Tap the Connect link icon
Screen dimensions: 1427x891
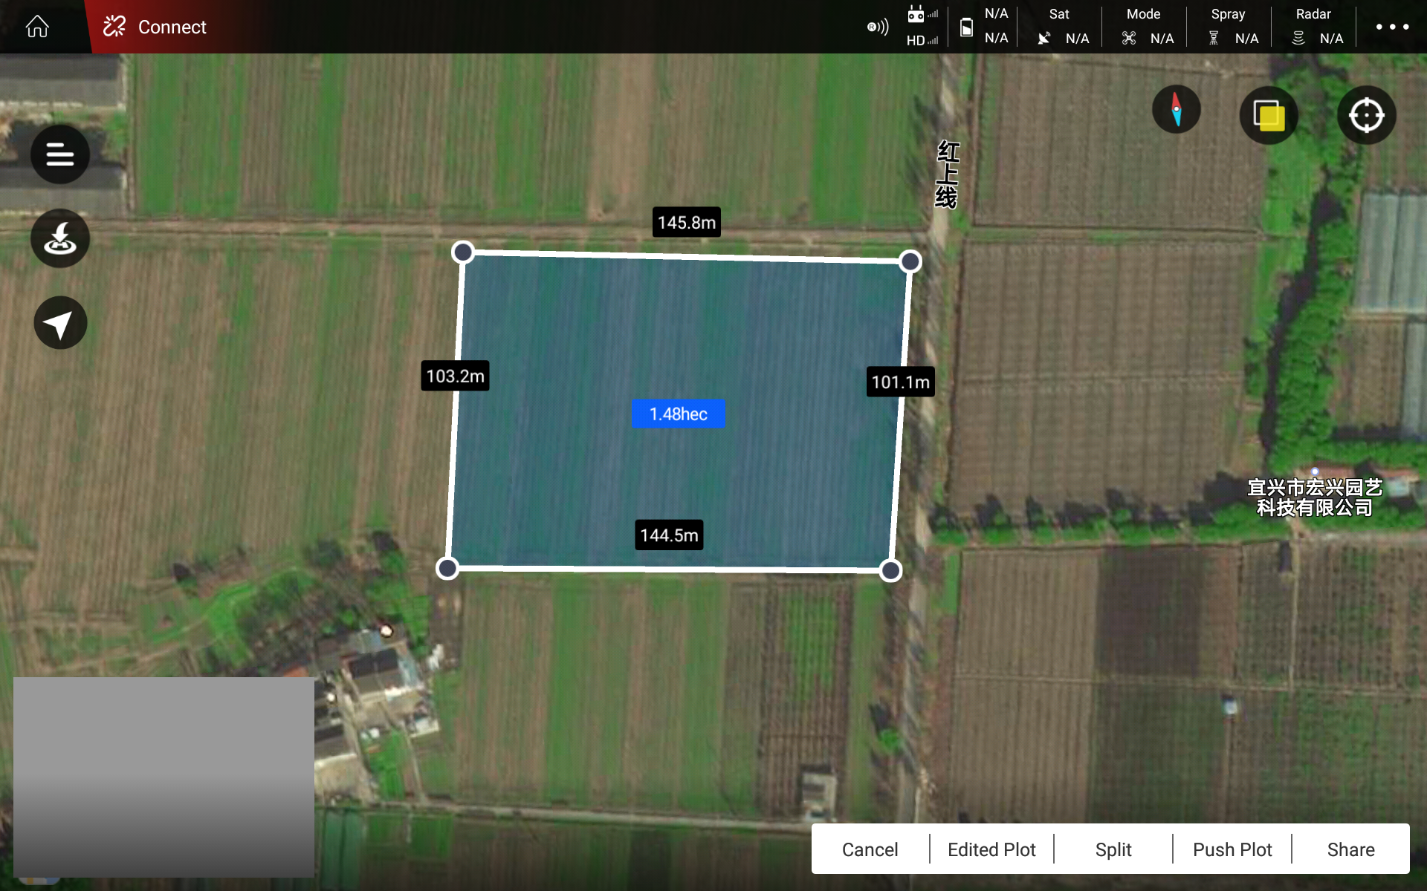(114, 27)
